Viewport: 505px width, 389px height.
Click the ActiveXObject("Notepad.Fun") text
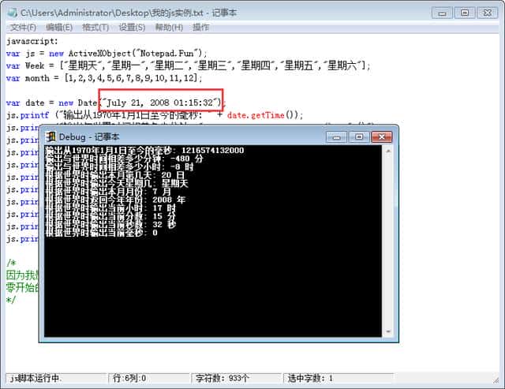(135, 54)
